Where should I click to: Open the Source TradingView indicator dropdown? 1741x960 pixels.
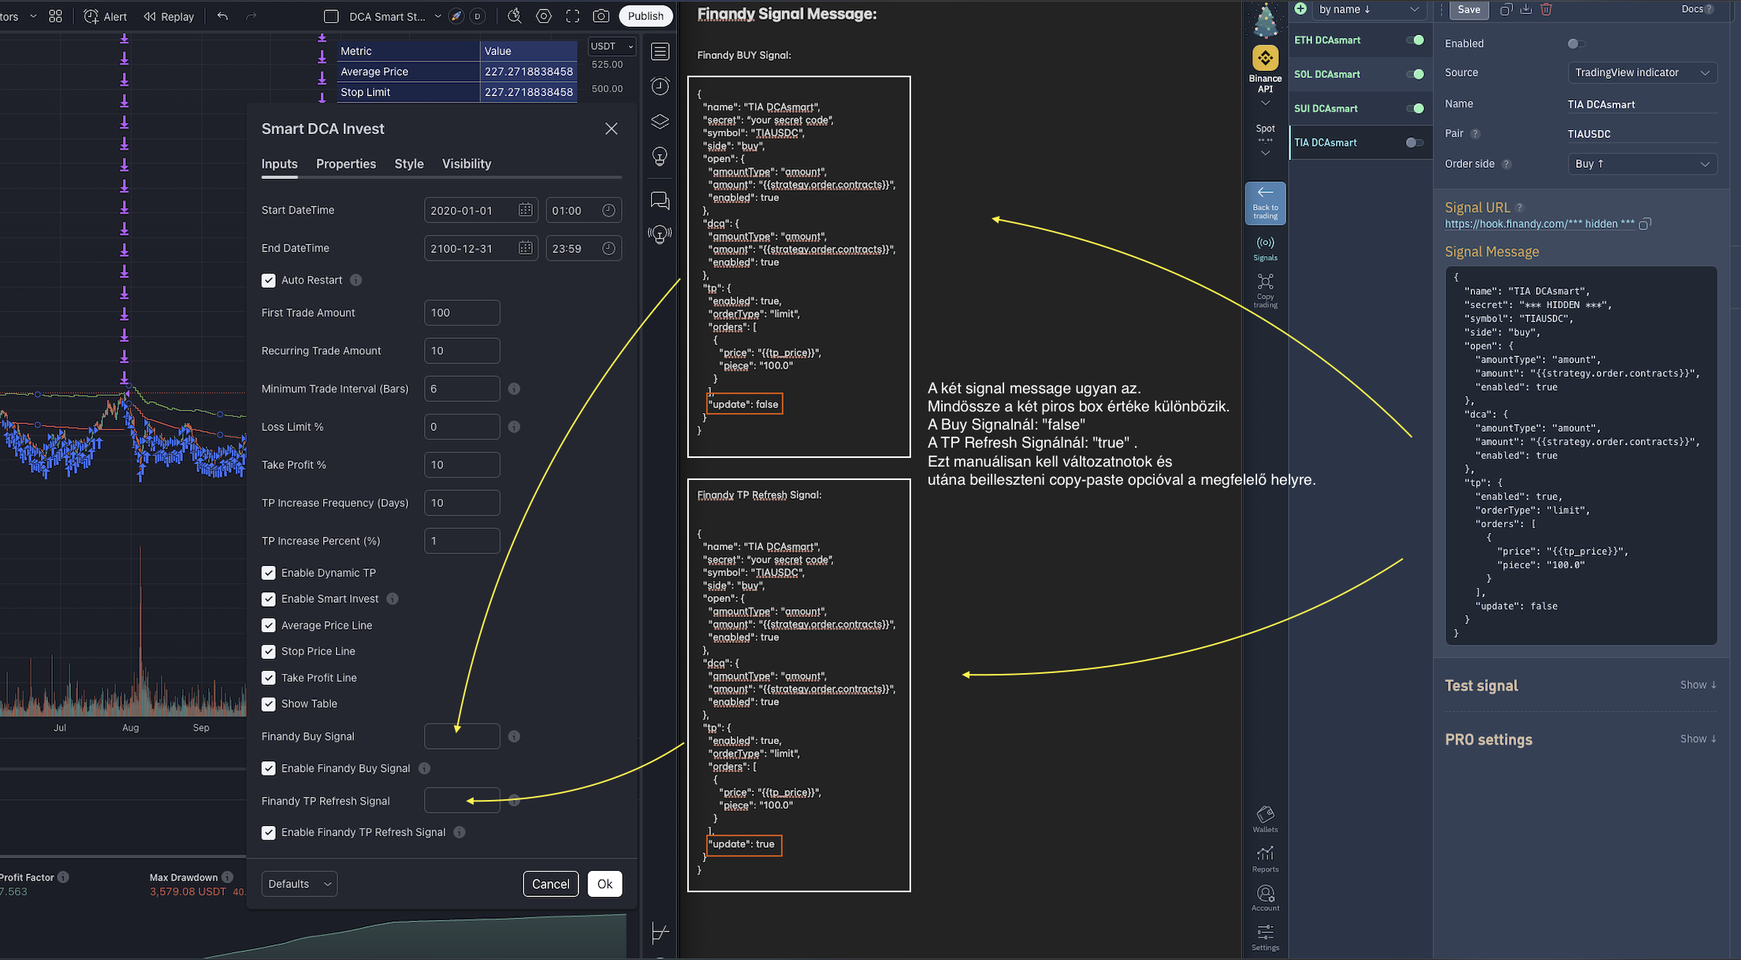pos(1642,73)
